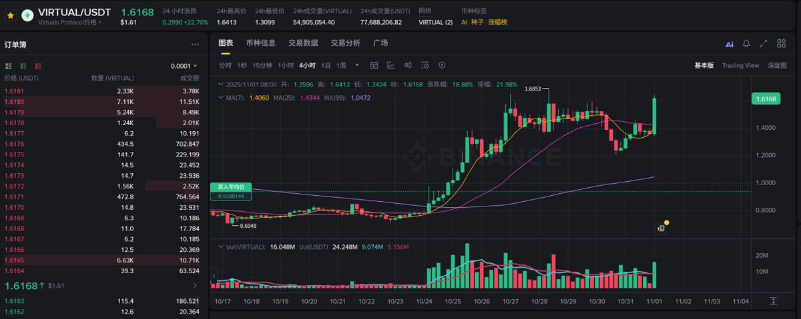Click the 涨幅榜 tag
Screen dimensions: 801x319
[x=499, y=22]
